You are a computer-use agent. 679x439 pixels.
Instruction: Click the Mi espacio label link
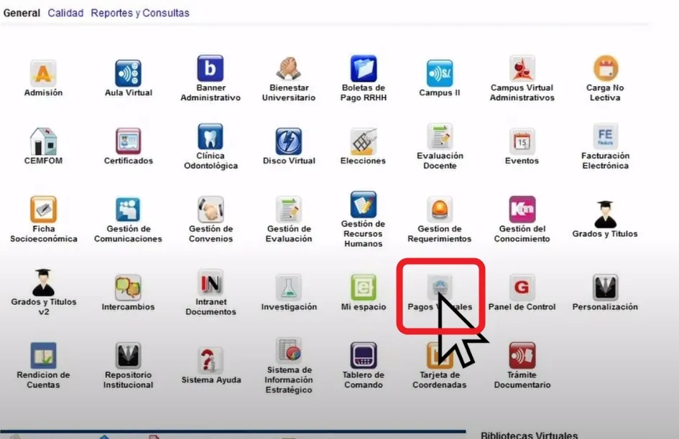(364, 307)
